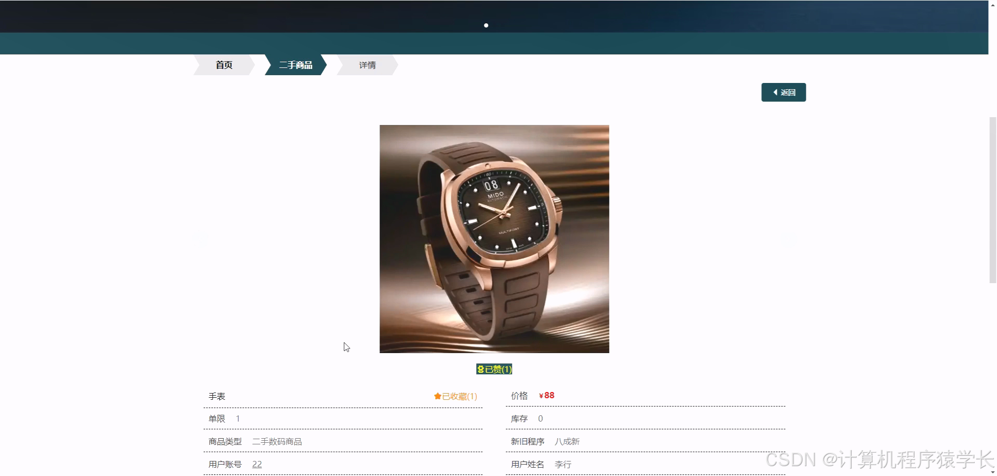Toggle the 已赞(1) like button
997x476 pixels.
point(494,369)
